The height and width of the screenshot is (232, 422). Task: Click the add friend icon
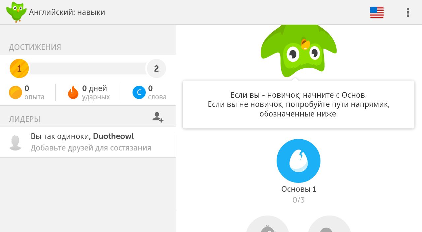pos(158,117)
